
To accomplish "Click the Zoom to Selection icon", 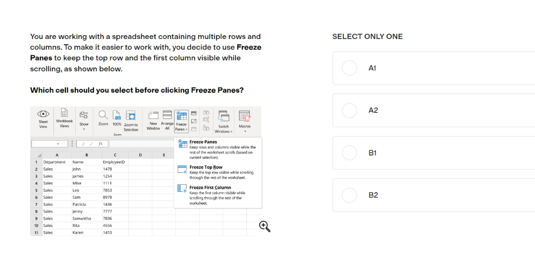I will (131, 116).
